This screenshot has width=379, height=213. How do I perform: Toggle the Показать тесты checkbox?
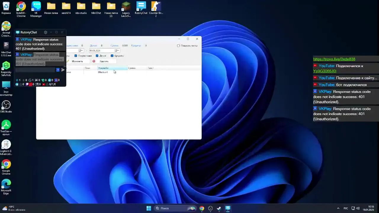coord(178,46)
